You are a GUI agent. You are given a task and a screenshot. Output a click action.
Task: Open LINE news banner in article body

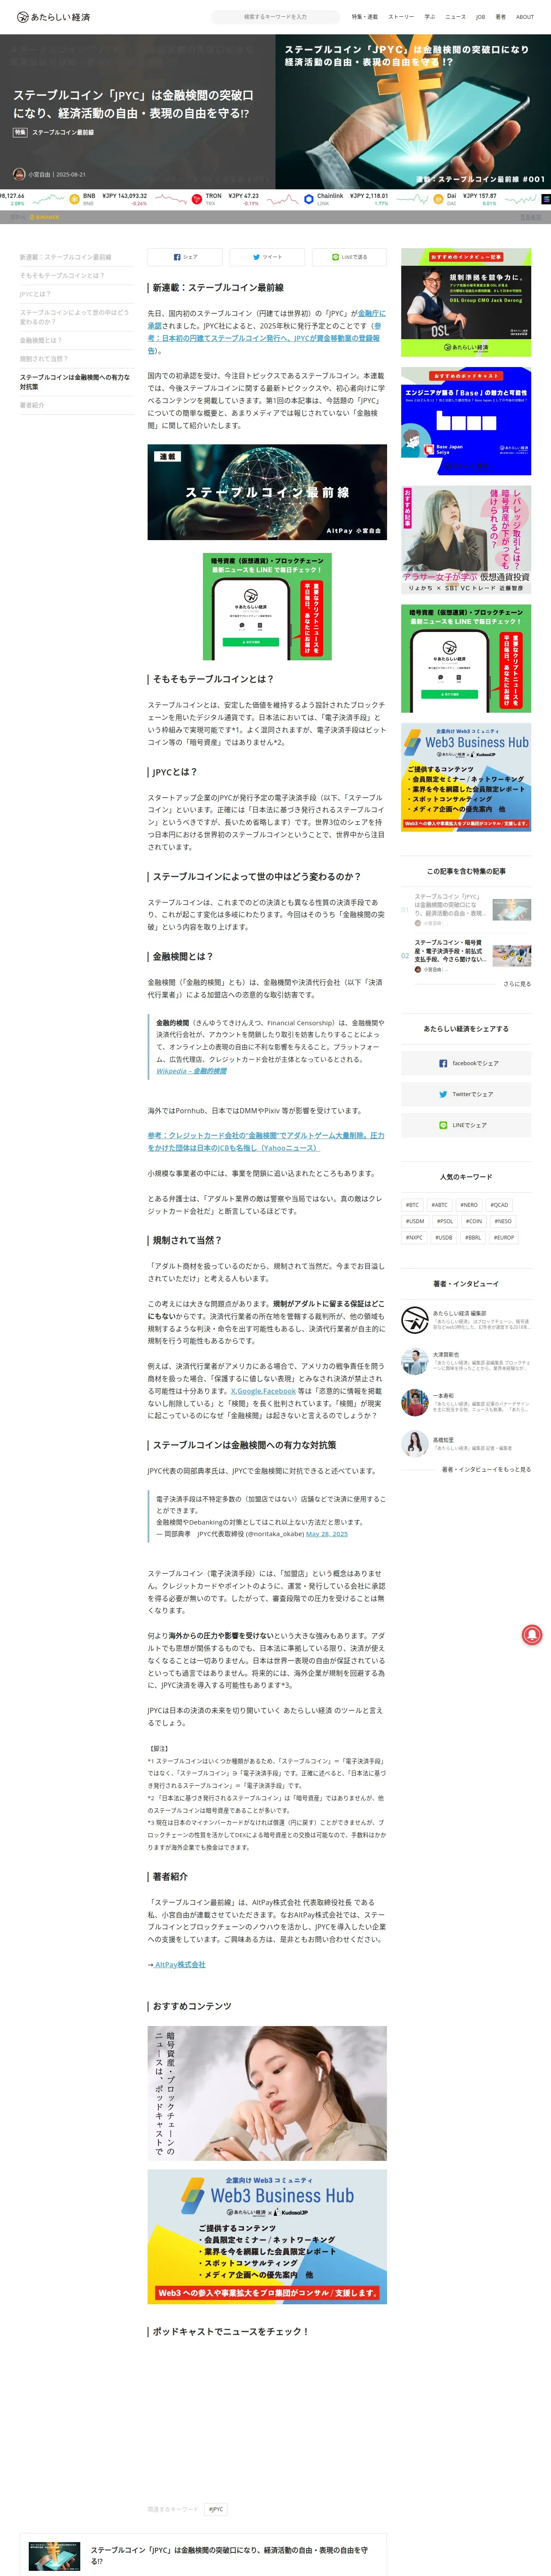pos(267,606)
